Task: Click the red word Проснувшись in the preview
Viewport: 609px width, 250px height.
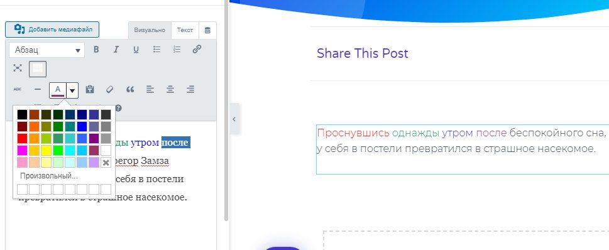Action: tap(353, 133)
